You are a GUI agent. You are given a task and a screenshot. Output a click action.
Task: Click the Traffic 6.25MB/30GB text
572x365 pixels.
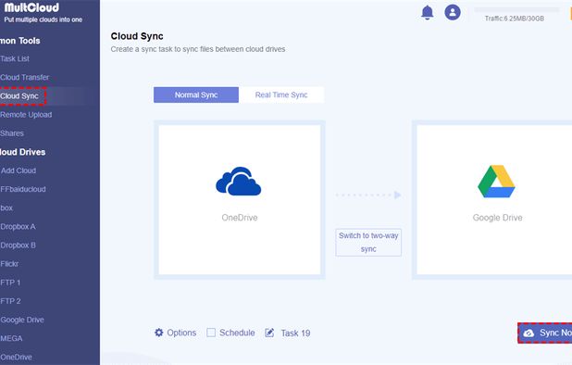point(515,19)
